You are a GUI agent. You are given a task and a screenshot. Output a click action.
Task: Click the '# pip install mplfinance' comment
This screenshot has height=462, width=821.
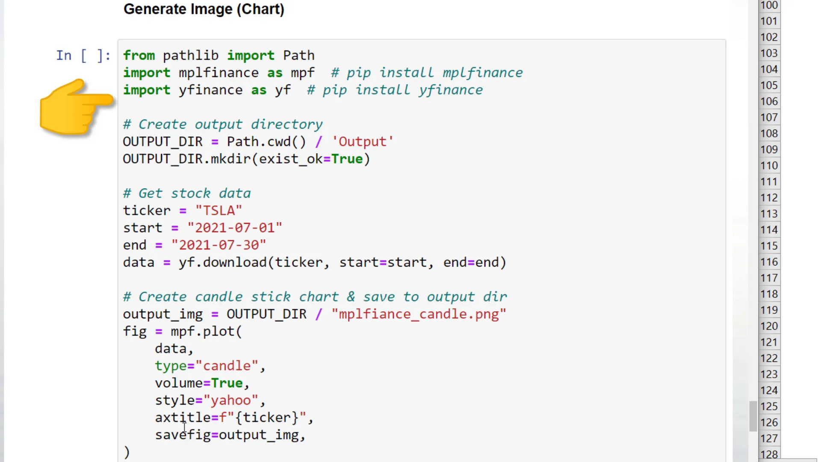(x=427, y=73)
